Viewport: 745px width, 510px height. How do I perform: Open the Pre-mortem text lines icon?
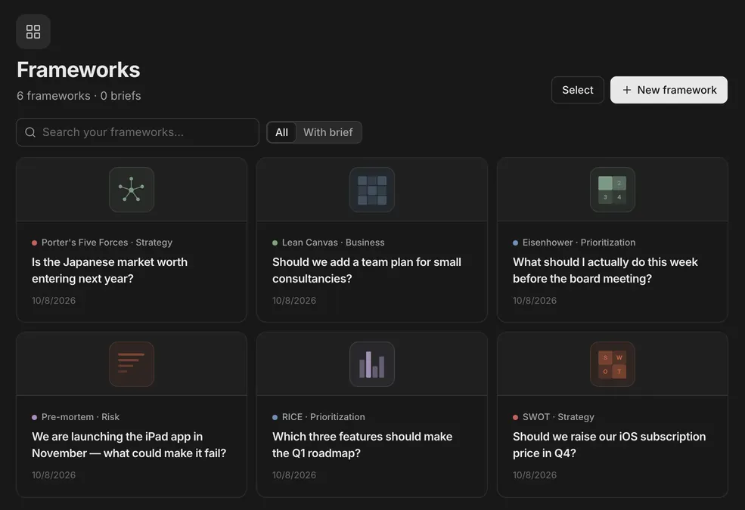tap(132, 364)
